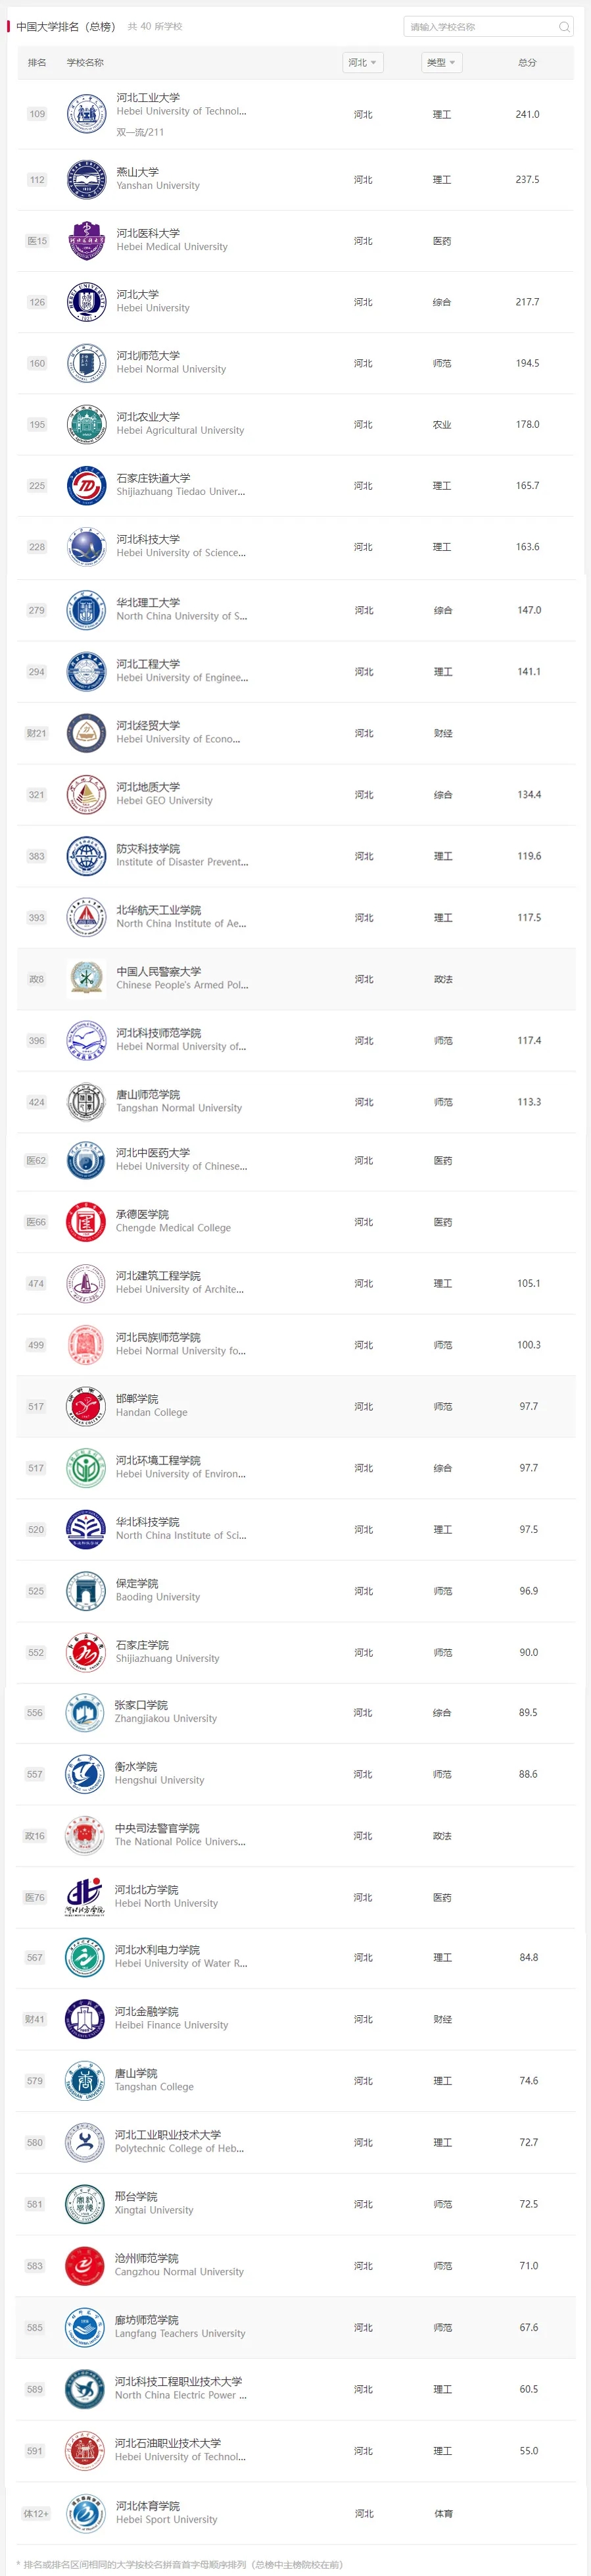Image resolution: width=591 pixels, height=2576 pixels.
Task: Click the Hebei Agricultural University logo
Action: pos(86,425)
